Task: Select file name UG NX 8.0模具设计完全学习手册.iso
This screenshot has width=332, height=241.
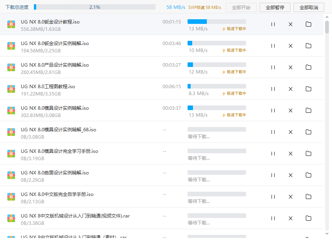Action: (59, 151)
